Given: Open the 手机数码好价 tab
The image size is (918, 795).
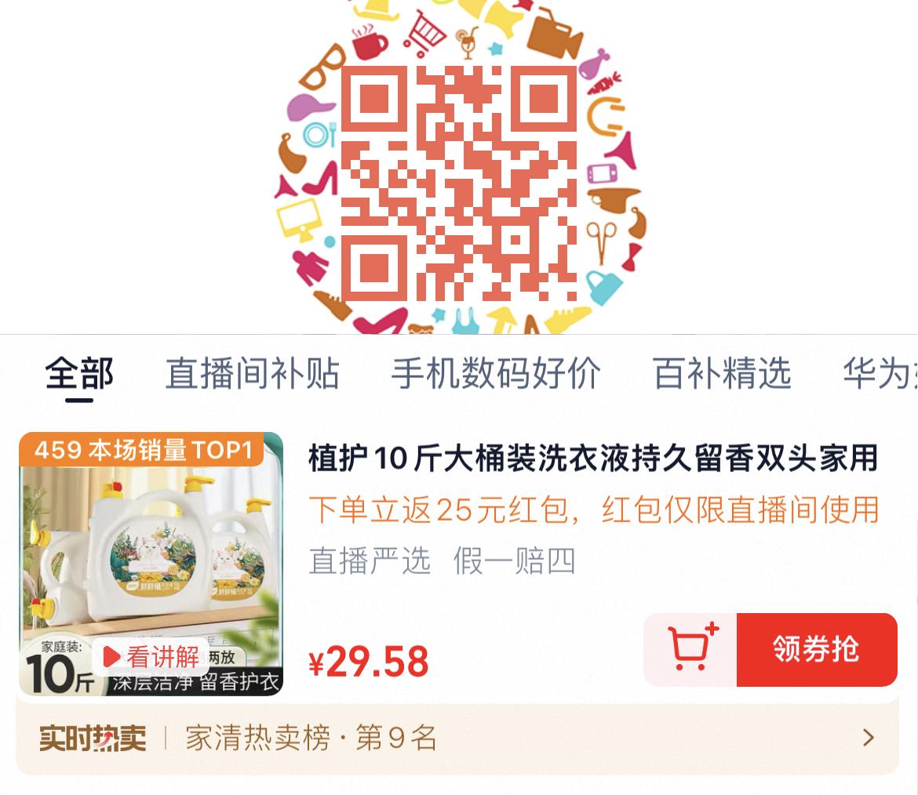Looking at the screenshot, I should click(496, 373).
